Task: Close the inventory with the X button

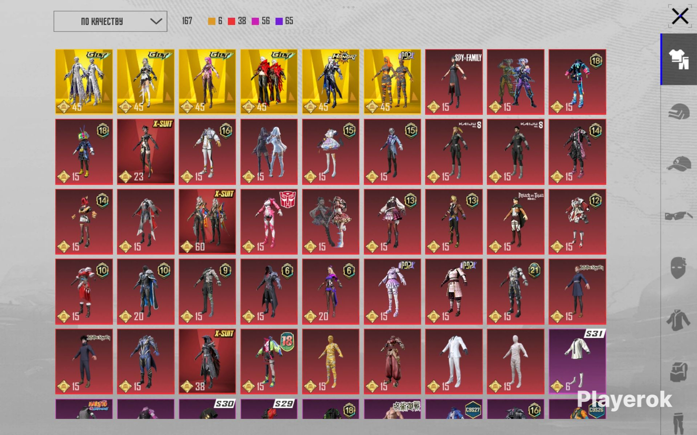Action: (680, 17)
